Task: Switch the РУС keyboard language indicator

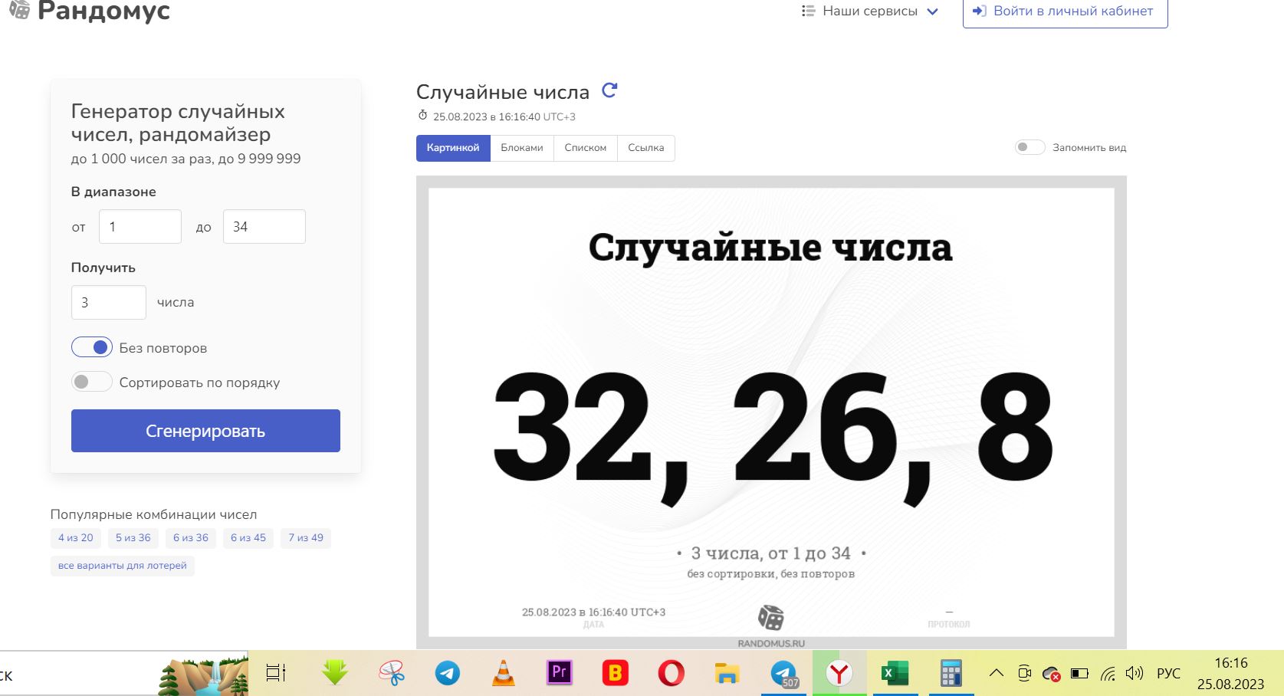Action: (1168, 674)
